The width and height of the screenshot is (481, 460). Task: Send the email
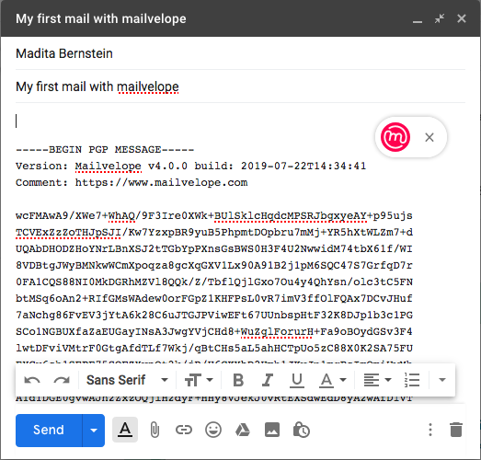[x=49, y=431]
